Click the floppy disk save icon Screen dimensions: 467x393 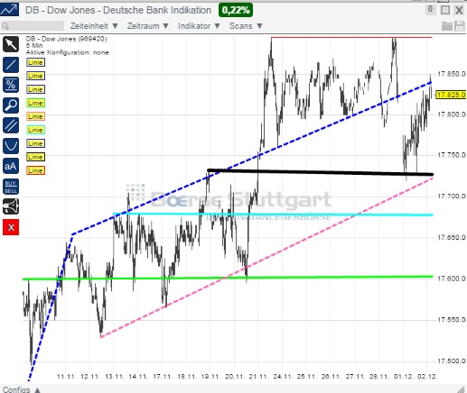click(460, 26)
